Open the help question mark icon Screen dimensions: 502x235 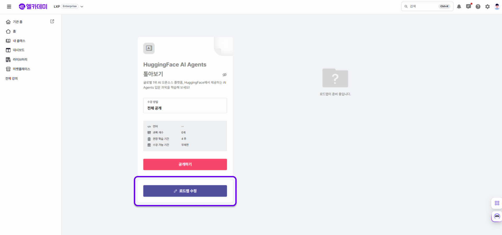click(x=478, y=7)
